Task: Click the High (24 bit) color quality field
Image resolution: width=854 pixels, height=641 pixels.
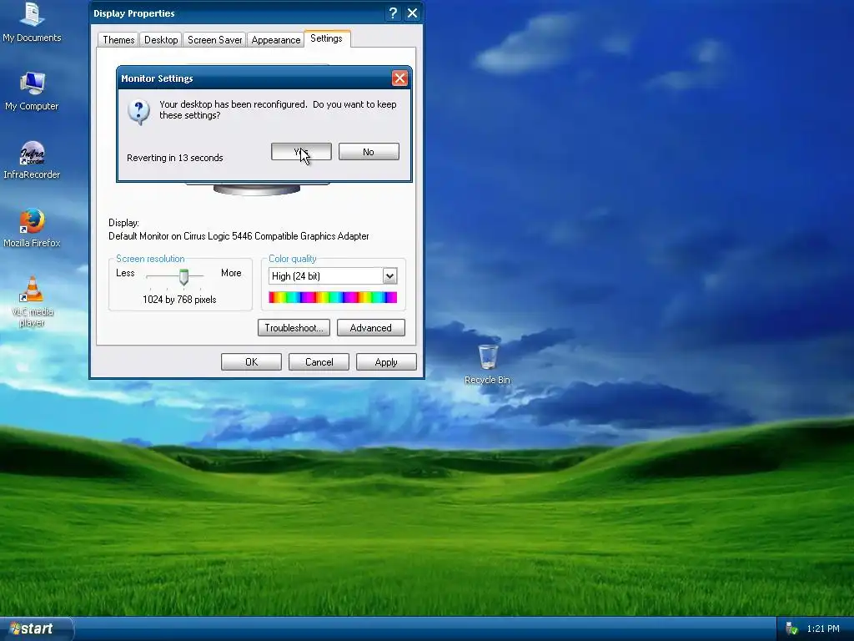Action: pyautogui.click(x=333, y=275)
